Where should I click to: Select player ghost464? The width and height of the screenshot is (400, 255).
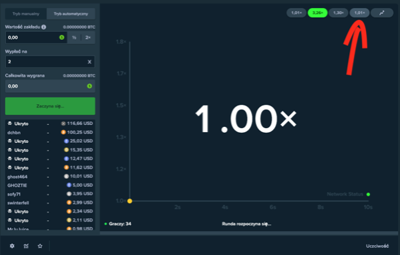point(17,177)
